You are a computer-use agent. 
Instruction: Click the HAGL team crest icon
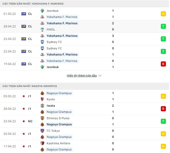[42, 29]
